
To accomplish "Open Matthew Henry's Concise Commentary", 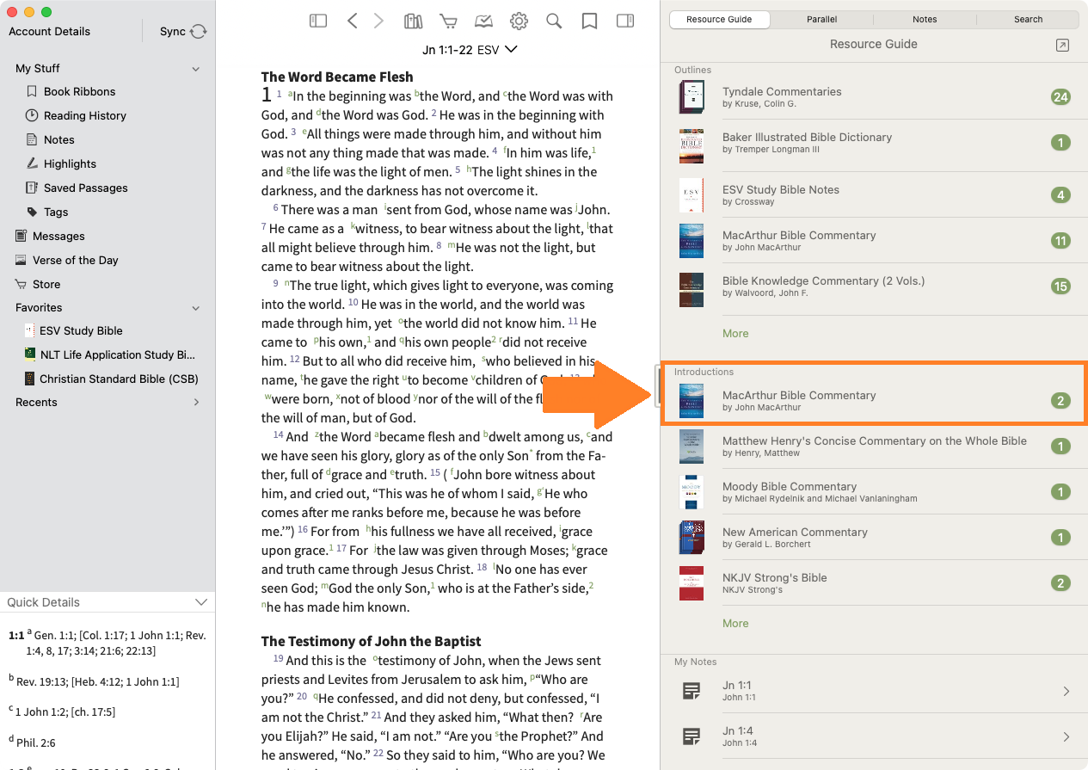I will [874, 447].
